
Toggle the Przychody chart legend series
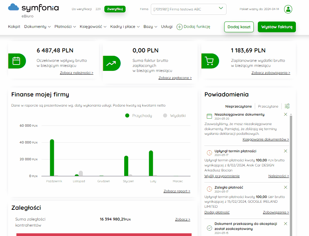[139, 116]
